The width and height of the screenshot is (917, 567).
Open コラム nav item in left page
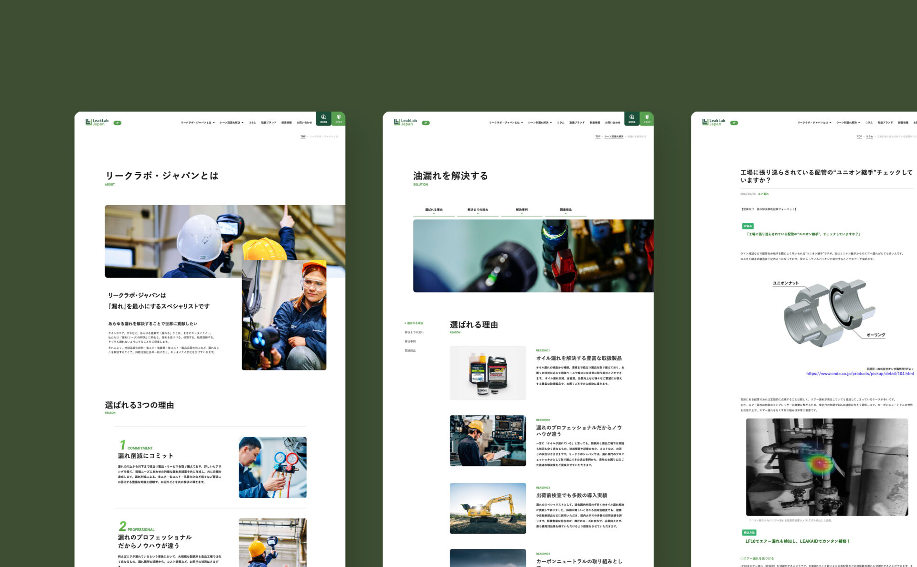click(252, 123)
